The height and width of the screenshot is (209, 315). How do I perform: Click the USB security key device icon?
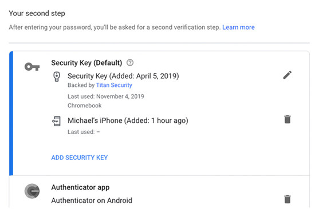point(57,77)
